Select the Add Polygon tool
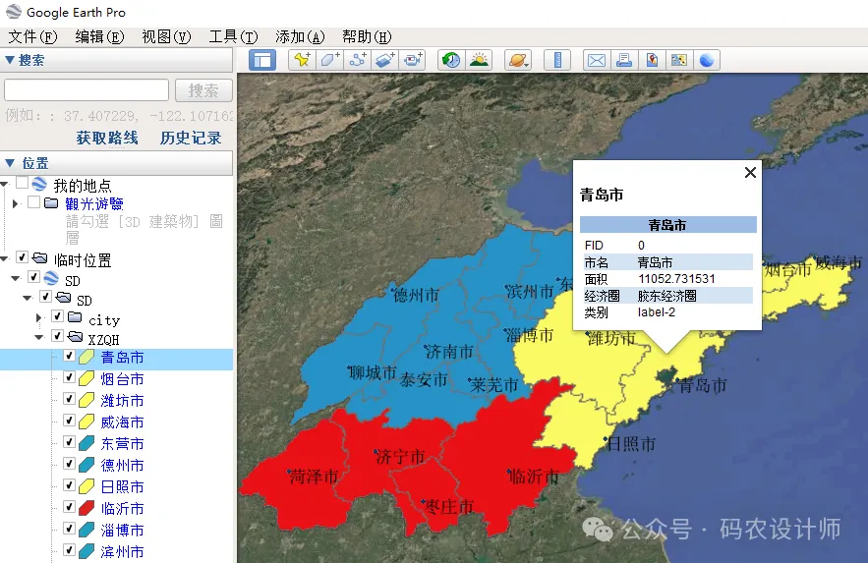Viewport: 868px width, 563px height. tap(329, 60)
